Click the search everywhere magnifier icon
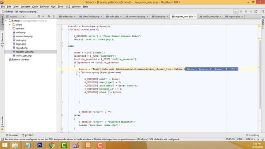 (x=263, y=12)
